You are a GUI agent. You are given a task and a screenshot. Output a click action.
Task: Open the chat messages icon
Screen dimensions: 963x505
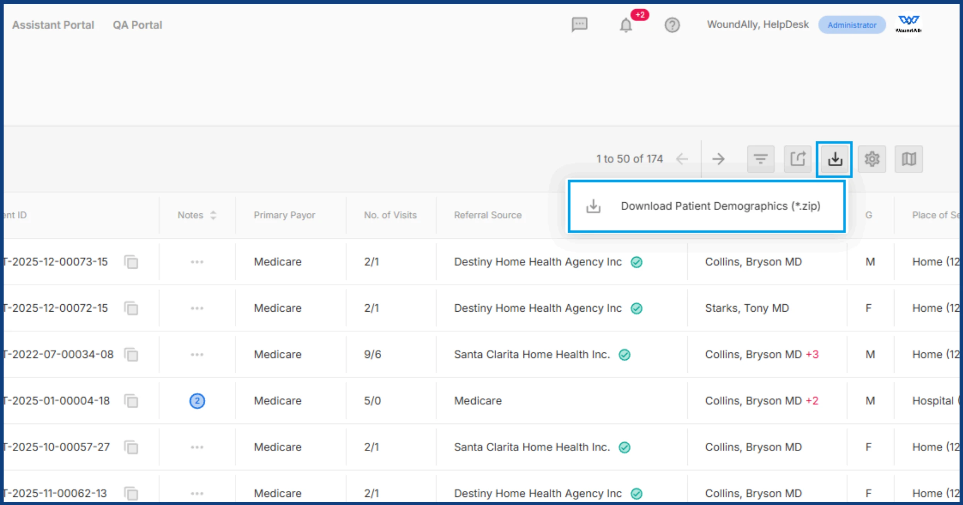[x=579, y=25]
